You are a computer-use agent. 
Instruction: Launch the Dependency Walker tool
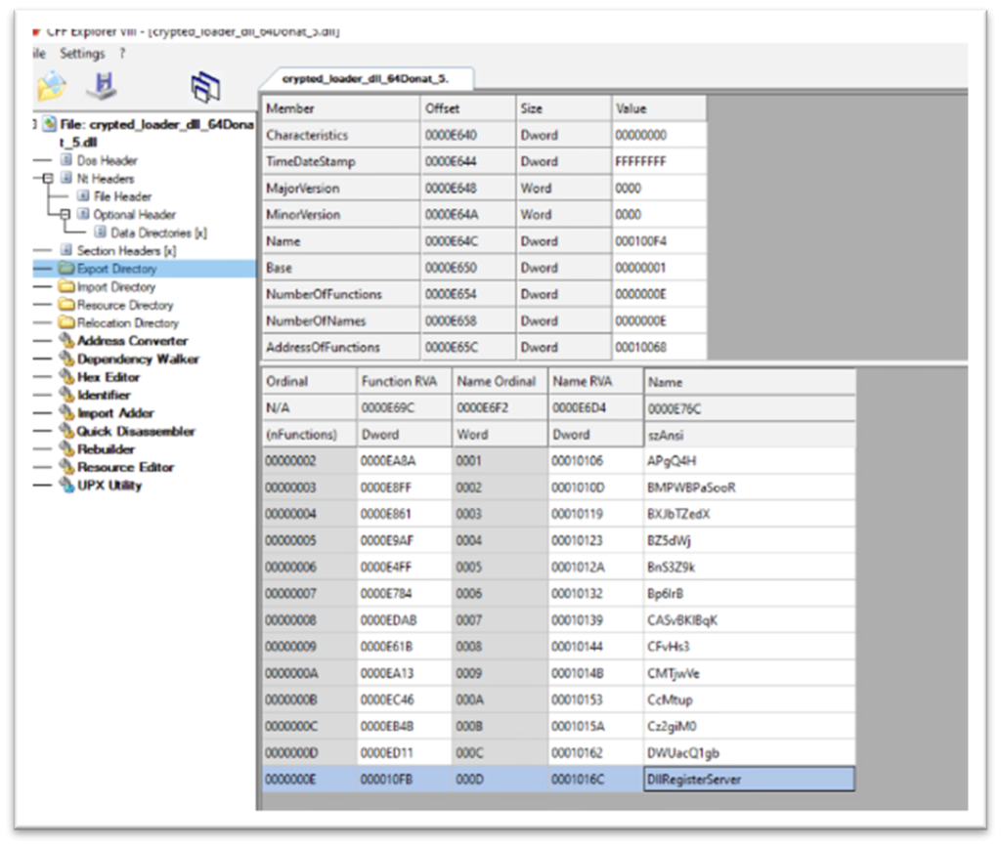pyautogui.click(x=137, y=359)
